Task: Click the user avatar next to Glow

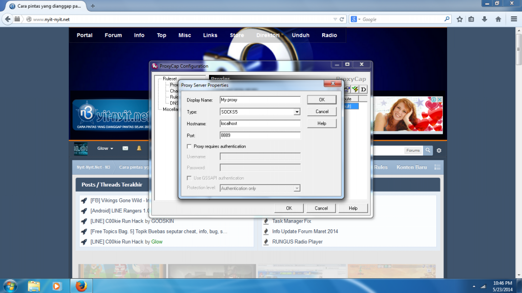Action: 81,149
